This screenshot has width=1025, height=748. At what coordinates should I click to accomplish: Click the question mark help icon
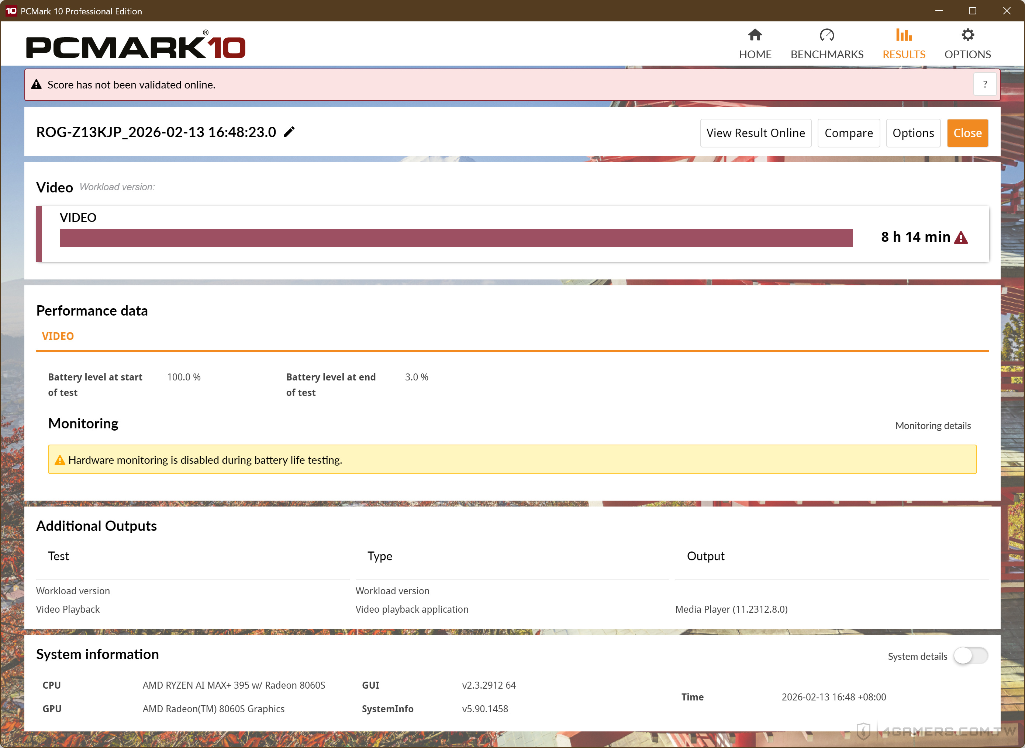[x=985, y=84]
